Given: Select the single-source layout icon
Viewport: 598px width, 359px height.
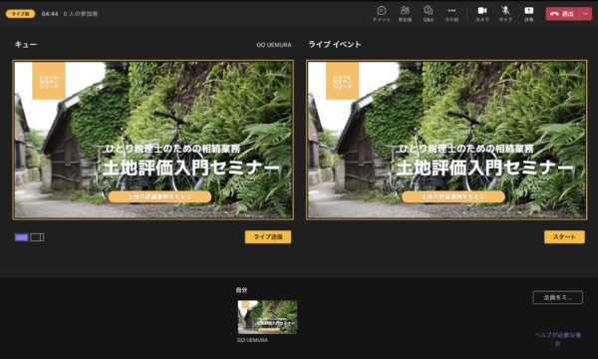Looking at the screenshot, I should pyautogui.click(x=22, y=237).
